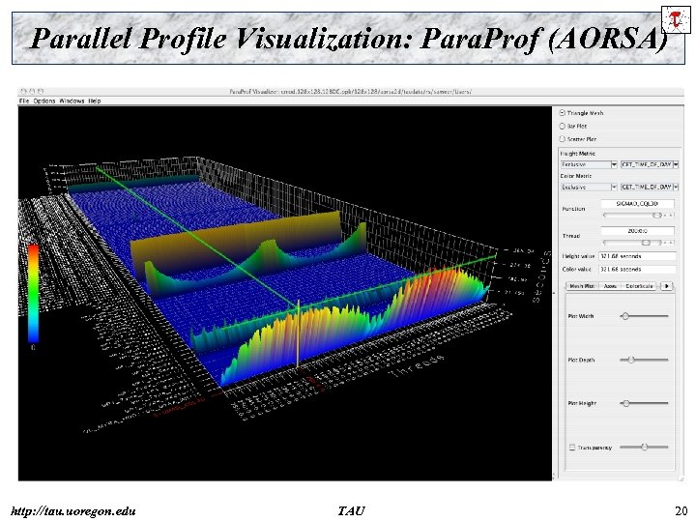
Task: Click the Function selection slider
Action: [x=632, y=216]
